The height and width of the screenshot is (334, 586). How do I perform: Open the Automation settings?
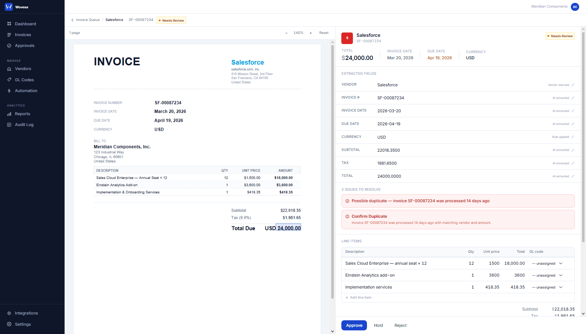coord(25,91)
